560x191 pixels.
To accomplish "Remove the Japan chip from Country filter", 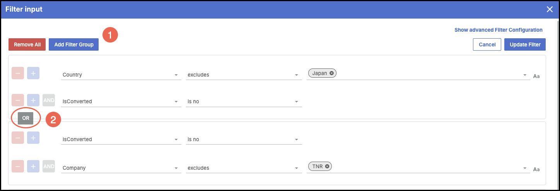I will click(x=331, y=73).
